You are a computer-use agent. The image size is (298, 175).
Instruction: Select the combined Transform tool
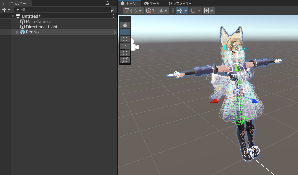[125, 60]
